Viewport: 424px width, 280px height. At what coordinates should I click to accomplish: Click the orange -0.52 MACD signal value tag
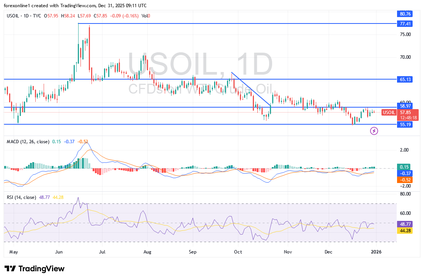point(404,180)
